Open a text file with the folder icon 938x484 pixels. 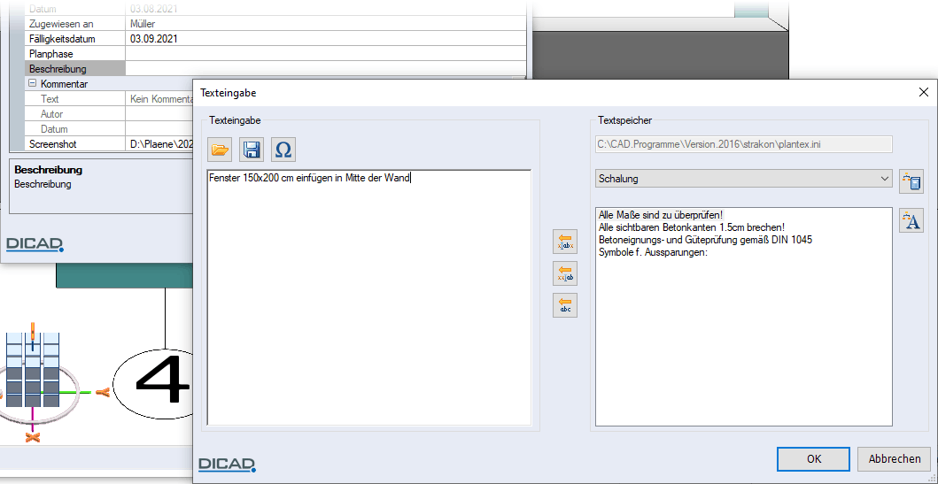pyautogui.click(x=220, y=150)
